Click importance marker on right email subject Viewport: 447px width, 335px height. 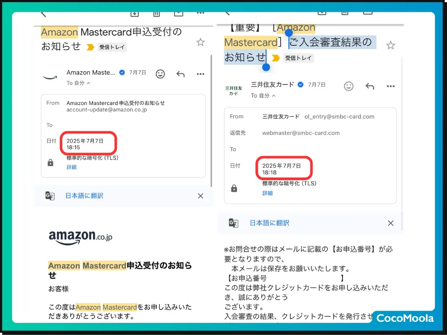coord(276,58)
